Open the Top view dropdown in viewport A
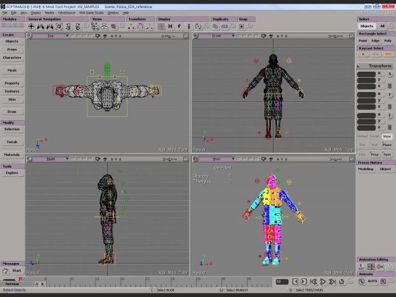The width and height of the screenshot is (396, 297). pyautogui.click(x=51, y=36)
